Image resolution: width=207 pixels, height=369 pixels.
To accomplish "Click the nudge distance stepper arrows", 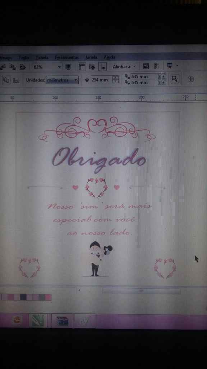I will (116, 80).
